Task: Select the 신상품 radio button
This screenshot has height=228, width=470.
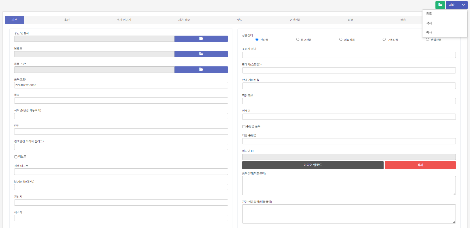Action: pos(257,40)
